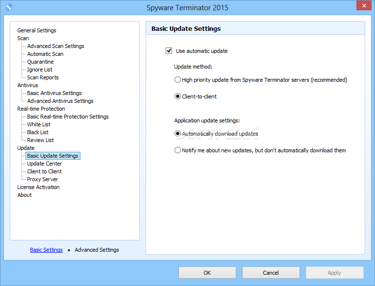Open Advanced Antivirus Settings

pos(60,101)
